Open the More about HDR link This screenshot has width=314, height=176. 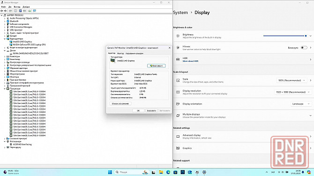(x=190, y=61)
